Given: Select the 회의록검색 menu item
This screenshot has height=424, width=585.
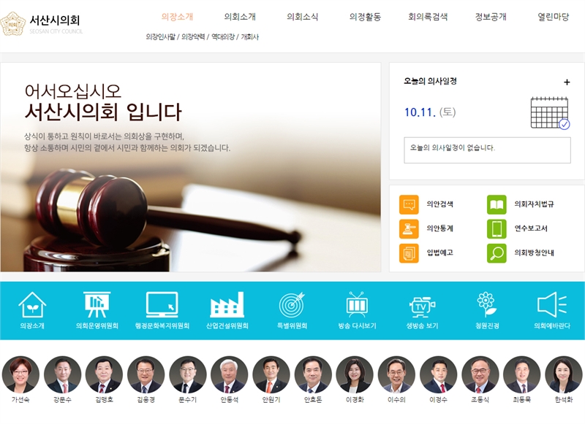Looking at the screenshot, I should click(428, 17).
